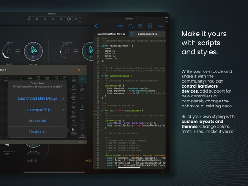Screen dimensions: 248x186
Task: Switch to the Launchpad Mini Mk3.js tab
Action: (111, 34)
